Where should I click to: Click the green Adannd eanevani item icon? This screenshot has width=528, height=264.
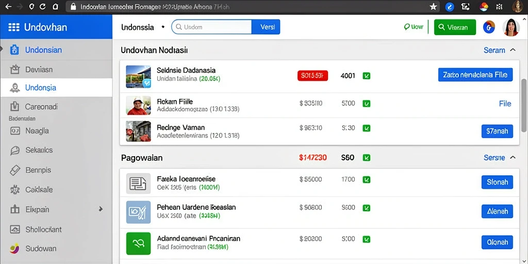click(x=138, y=243)
